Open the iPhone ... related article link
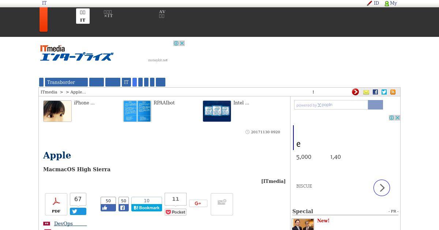Screen dimensions: 439x230 coord(84,103)
